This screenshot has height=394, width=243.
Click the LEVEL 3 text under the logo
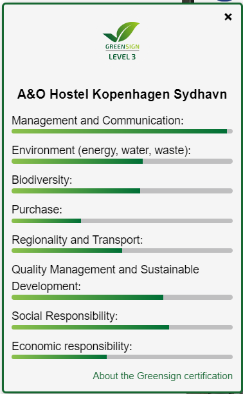pyautogui.click(x=122, y=57)
